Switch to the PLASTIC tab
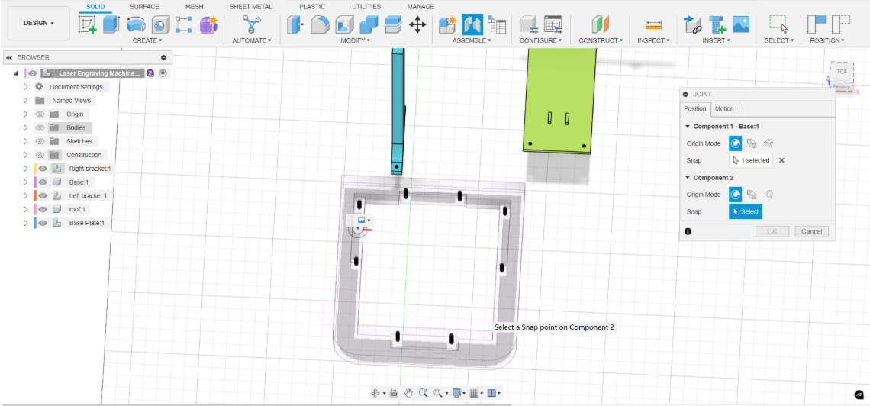The height and width of the screenshot is (406, 870). [x=312, y=7]
